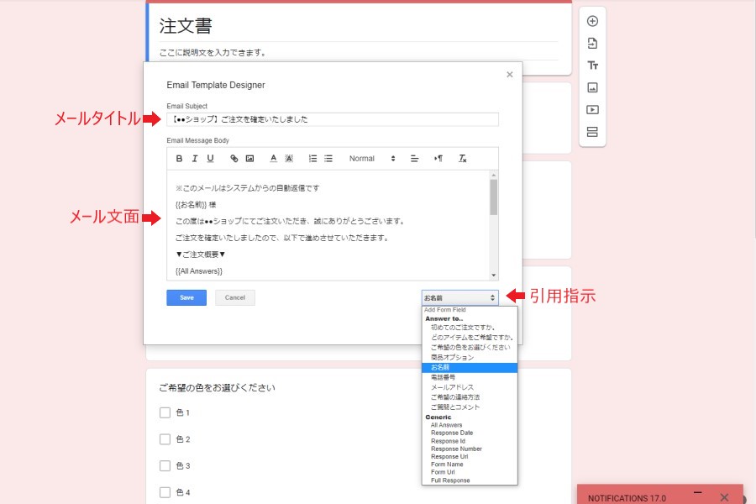This screenshot has height=504, width=756.
Task: Select All Answers in the Generic list
Action: (x=446, y=425)
